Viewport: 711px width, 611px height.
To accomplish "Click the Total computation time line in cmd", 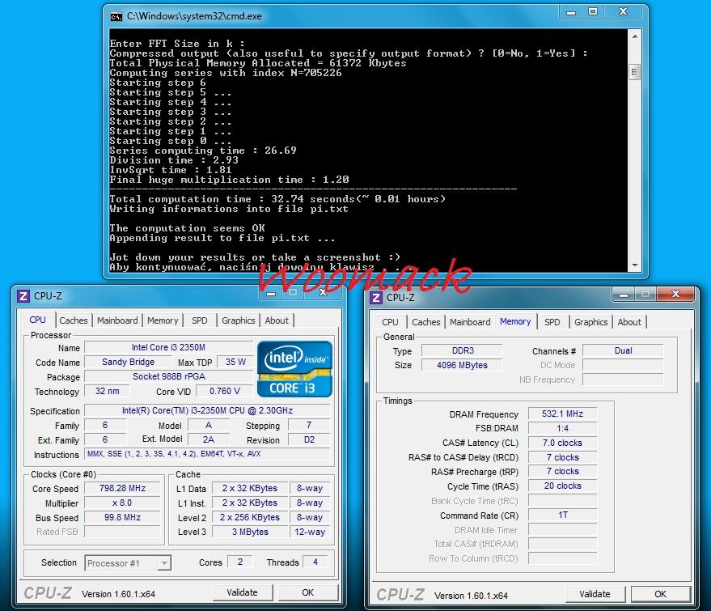I will click(277, 199).
